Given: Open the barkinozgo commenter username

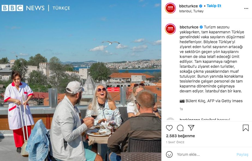Looking at the screenshot, I should click(x=190, y=119).
